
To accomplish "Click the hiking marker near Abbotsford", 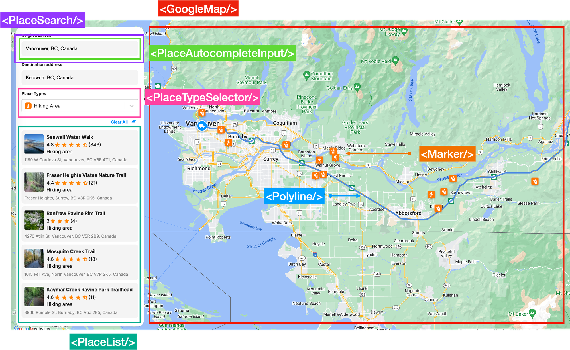I will pyautogui.click(x=437, y=208).
